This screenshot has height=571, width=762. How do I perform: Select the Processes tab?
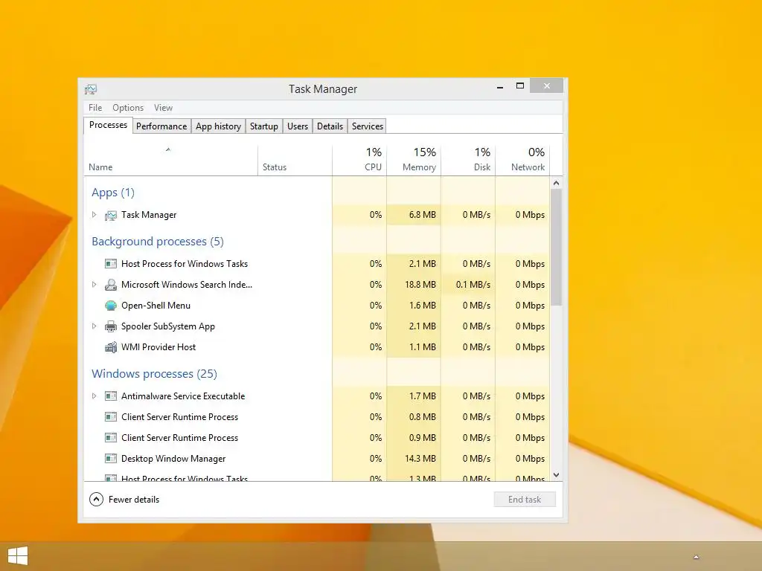(108, 125)
